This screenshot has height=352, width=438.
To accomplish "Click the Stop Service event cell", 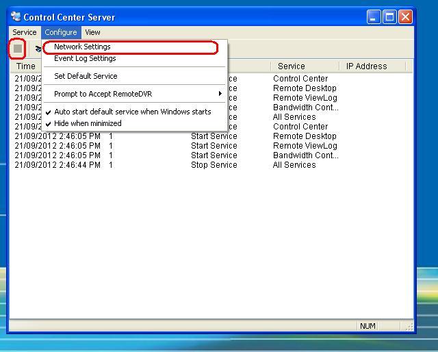I will click(214, 165).
